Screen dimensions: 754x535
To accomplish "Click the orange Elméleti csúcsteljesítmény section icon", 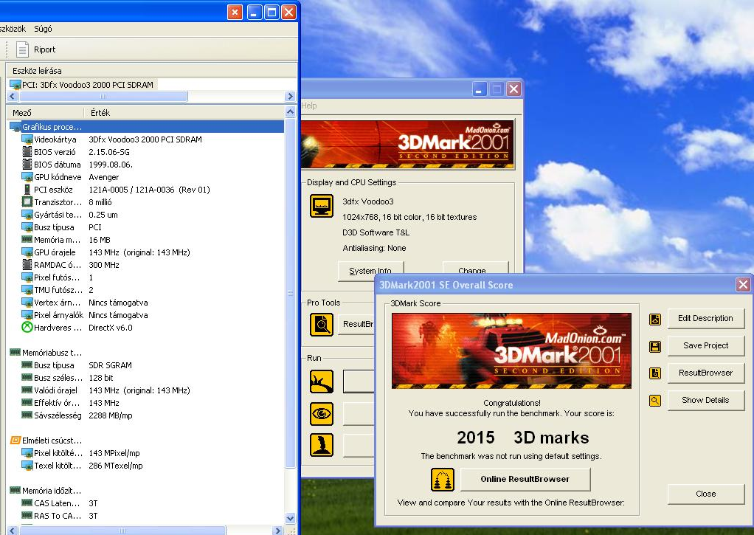I will click(x=15, y=441).
